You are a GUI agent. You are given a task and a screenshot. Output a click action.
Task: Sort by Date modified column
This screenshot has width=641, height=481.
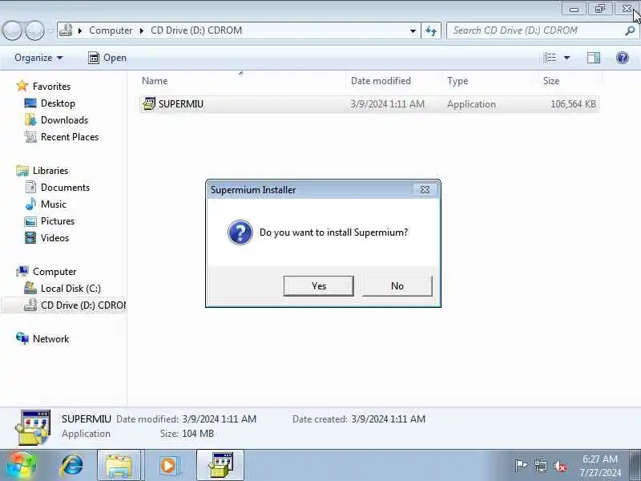(381, 81)
